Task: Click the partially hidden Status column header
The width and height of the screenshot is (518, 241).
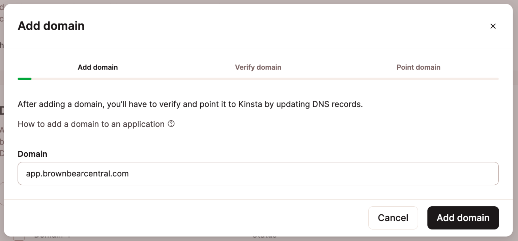Action: (x=264, y=237)
